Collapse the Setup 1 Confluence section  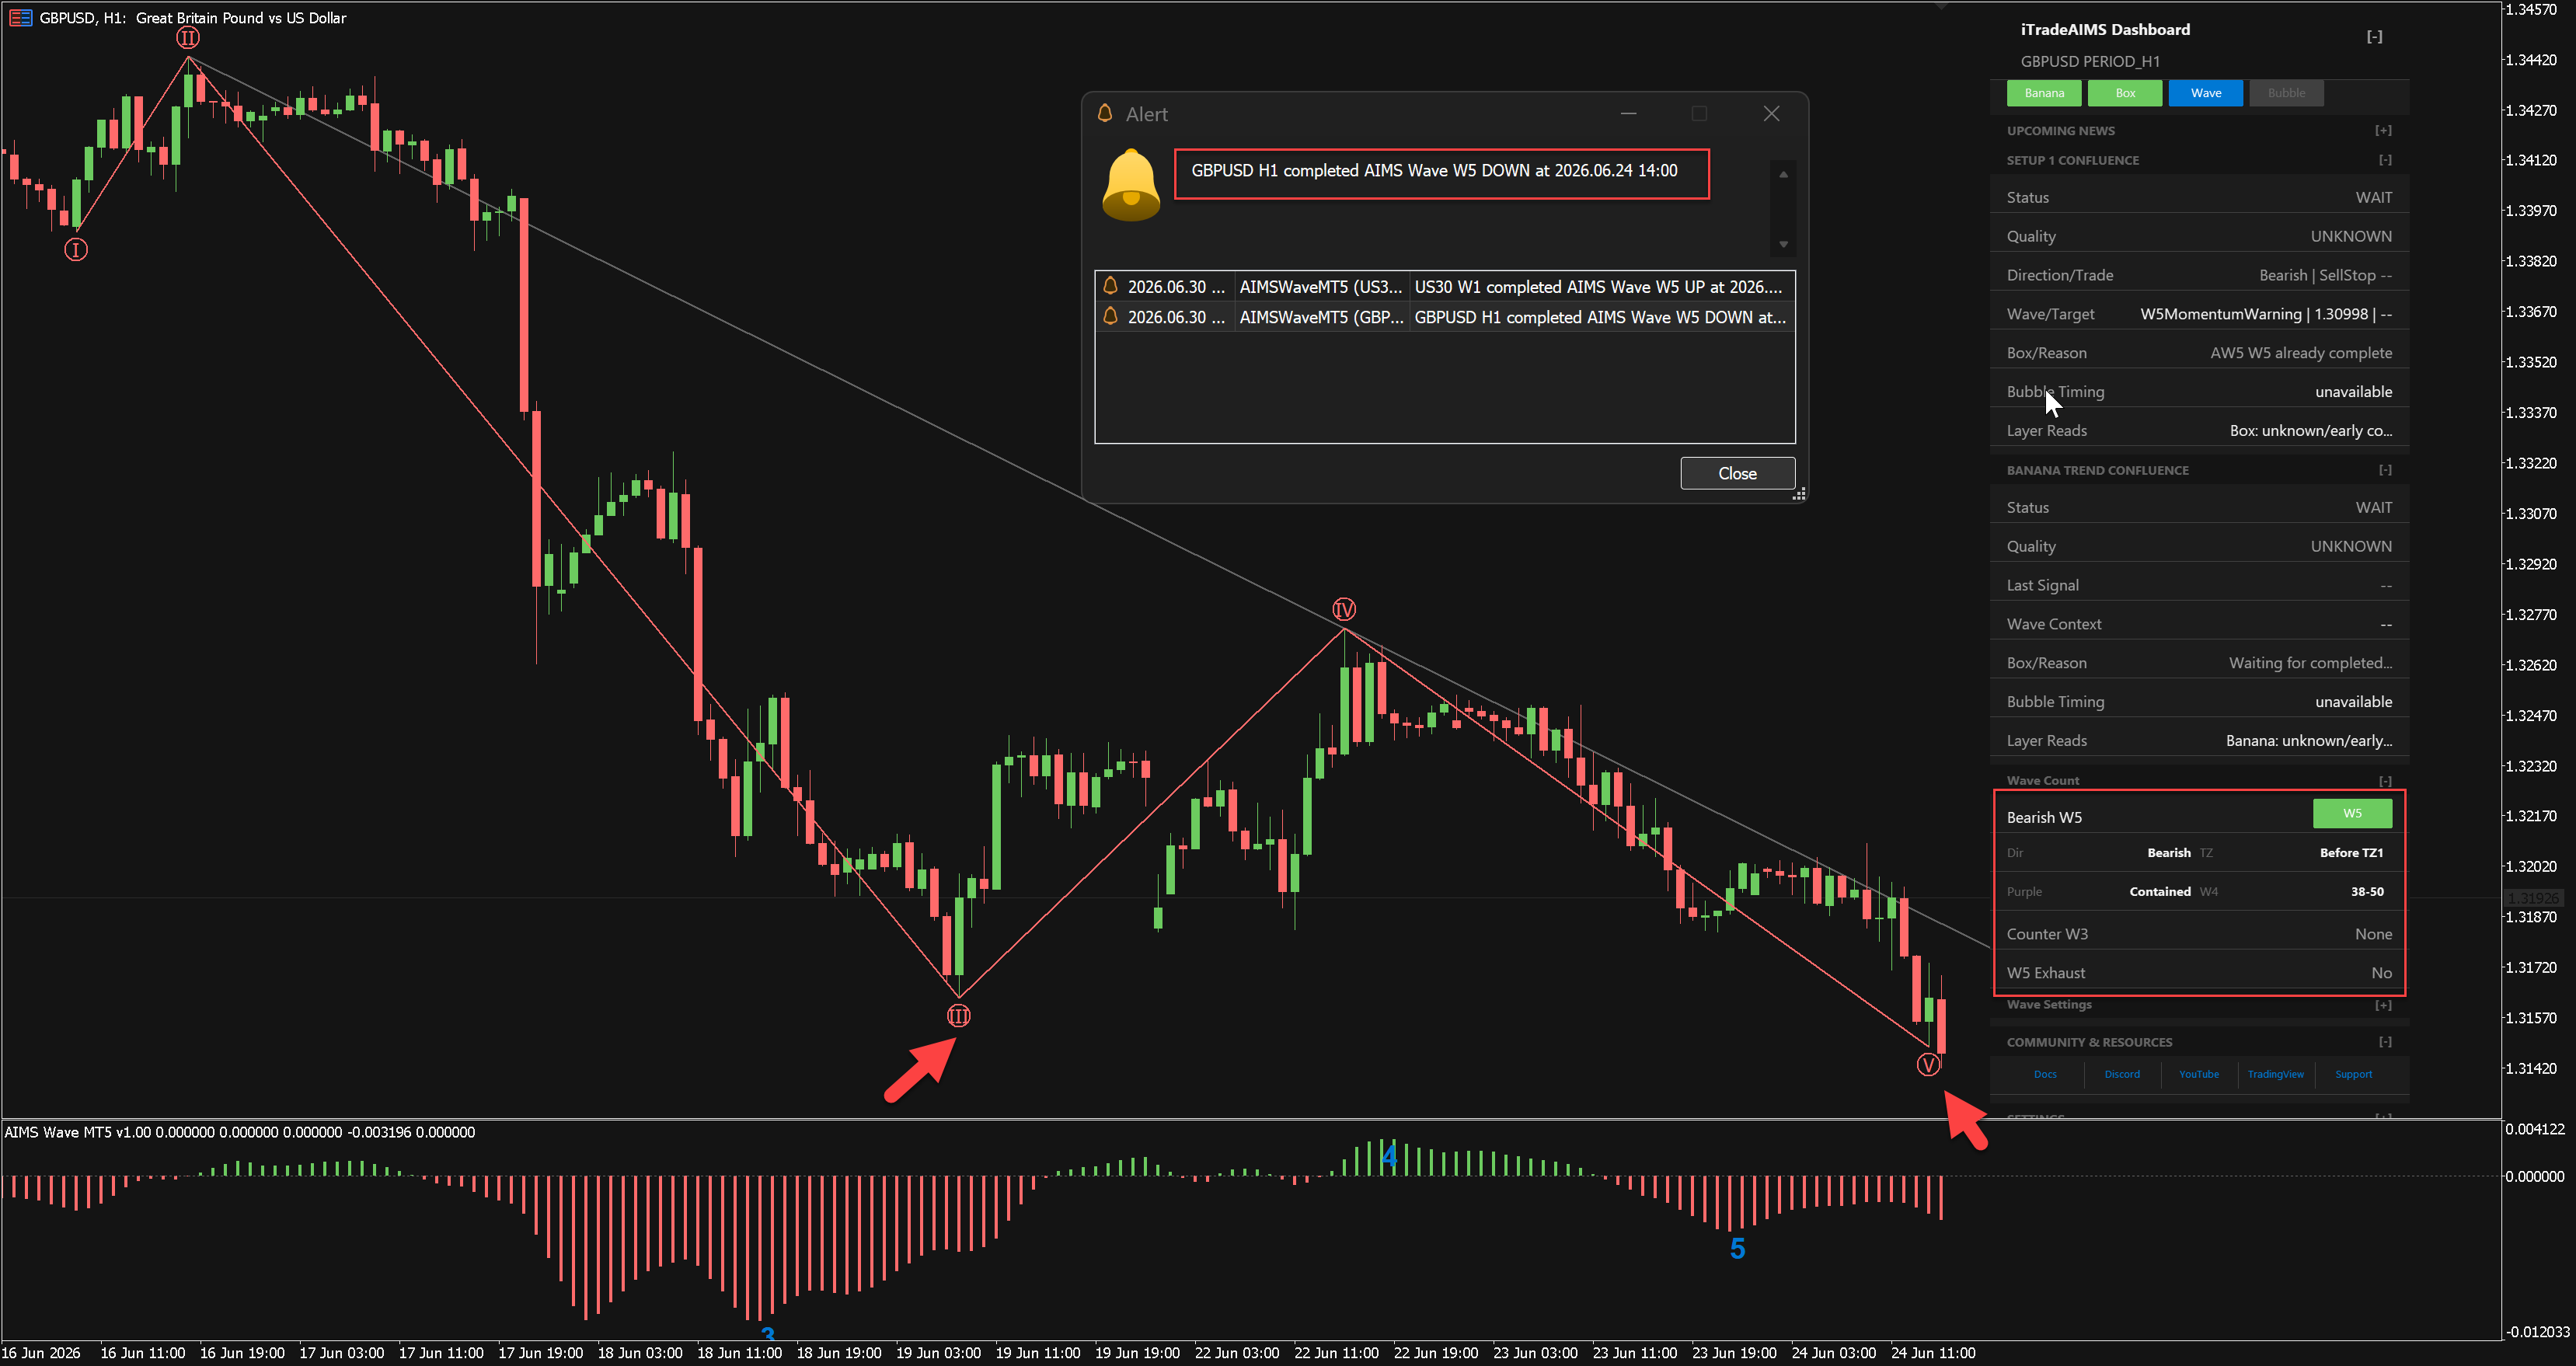tap(2385, 160)
